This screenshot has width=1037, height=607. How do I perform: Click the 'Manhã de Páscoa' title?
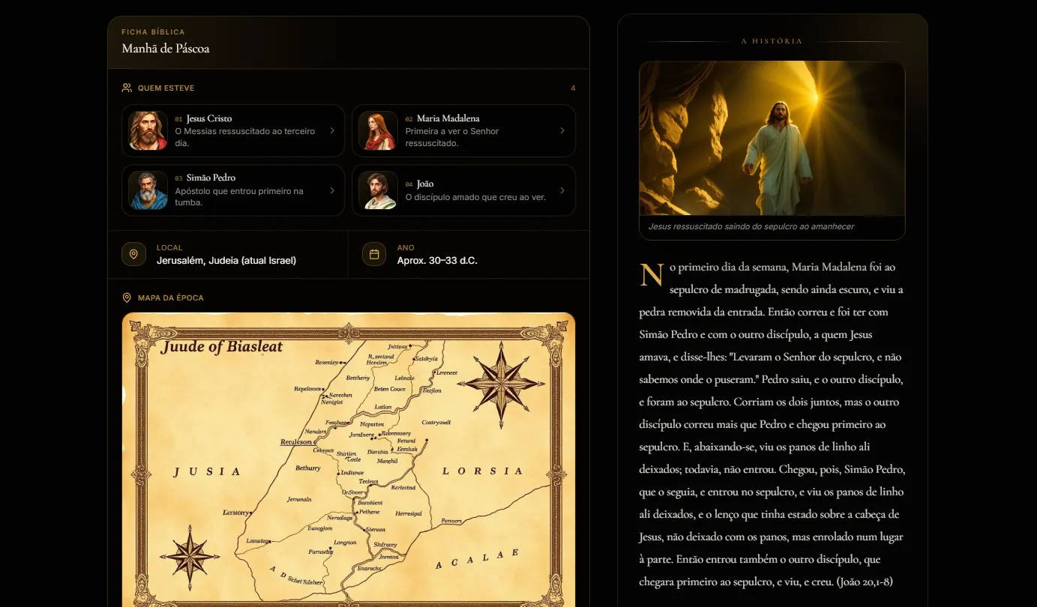(x=166, y=49)
